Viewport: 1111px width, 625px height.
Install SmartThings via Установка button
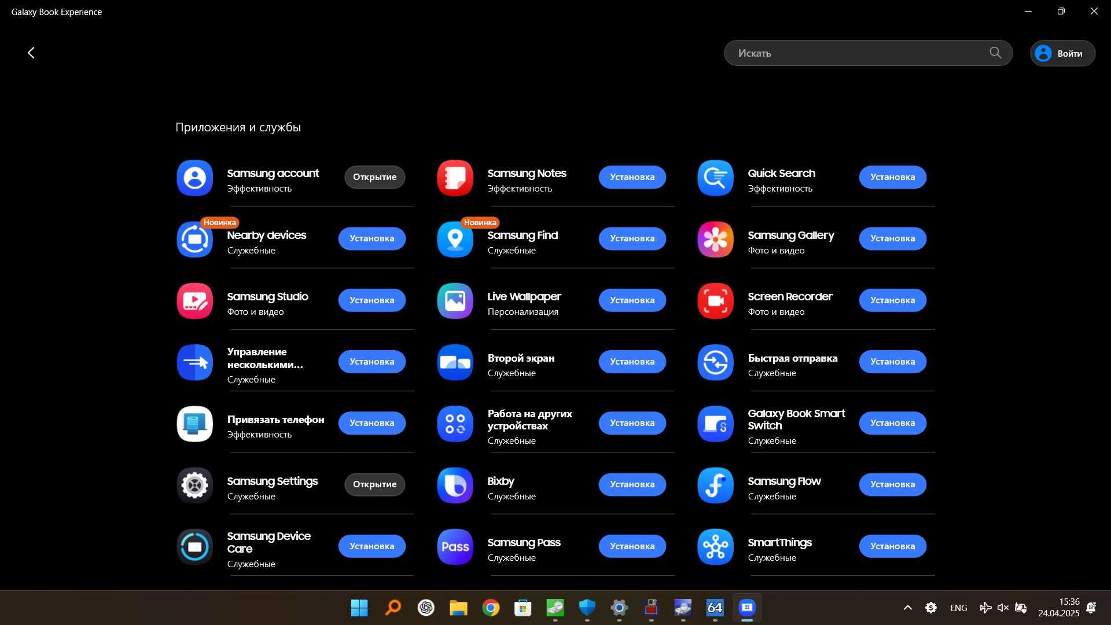(892, 546)
